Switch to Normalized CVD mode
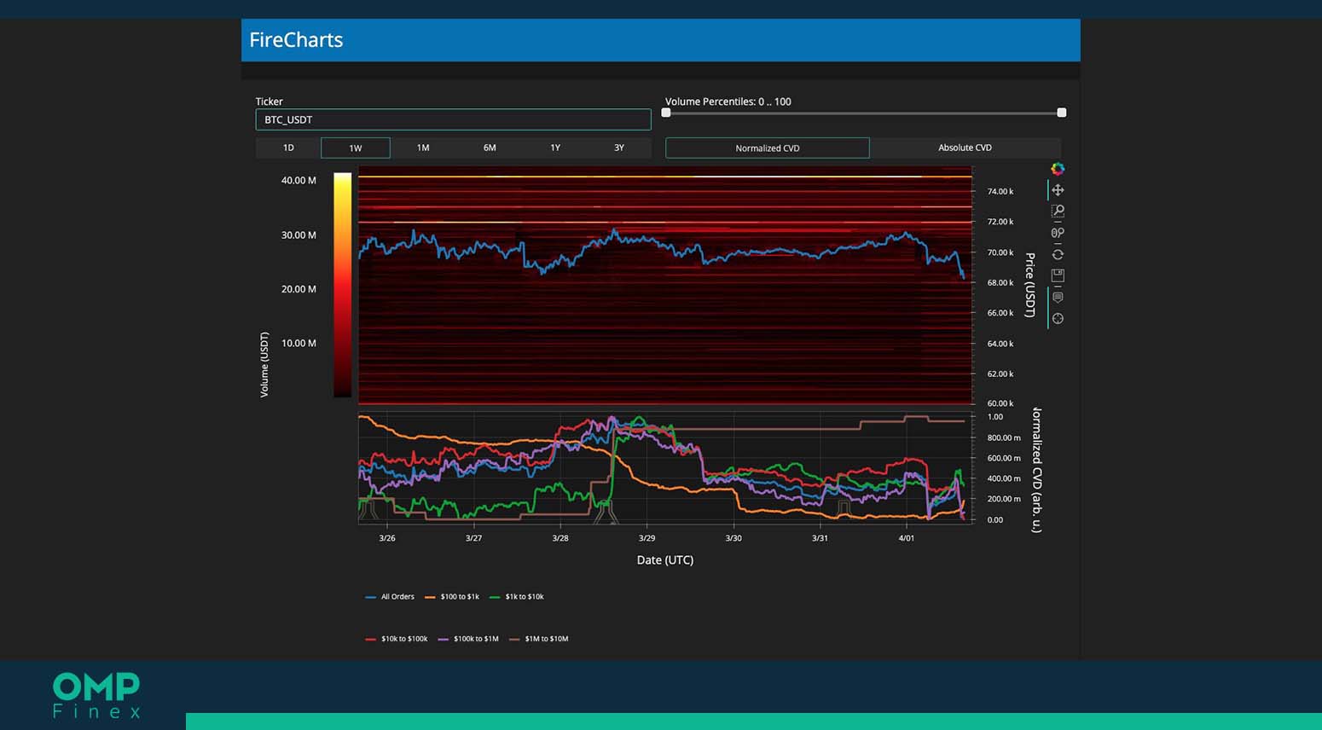Viewport: 1322px width, 730px height. [x=768, y=148]
